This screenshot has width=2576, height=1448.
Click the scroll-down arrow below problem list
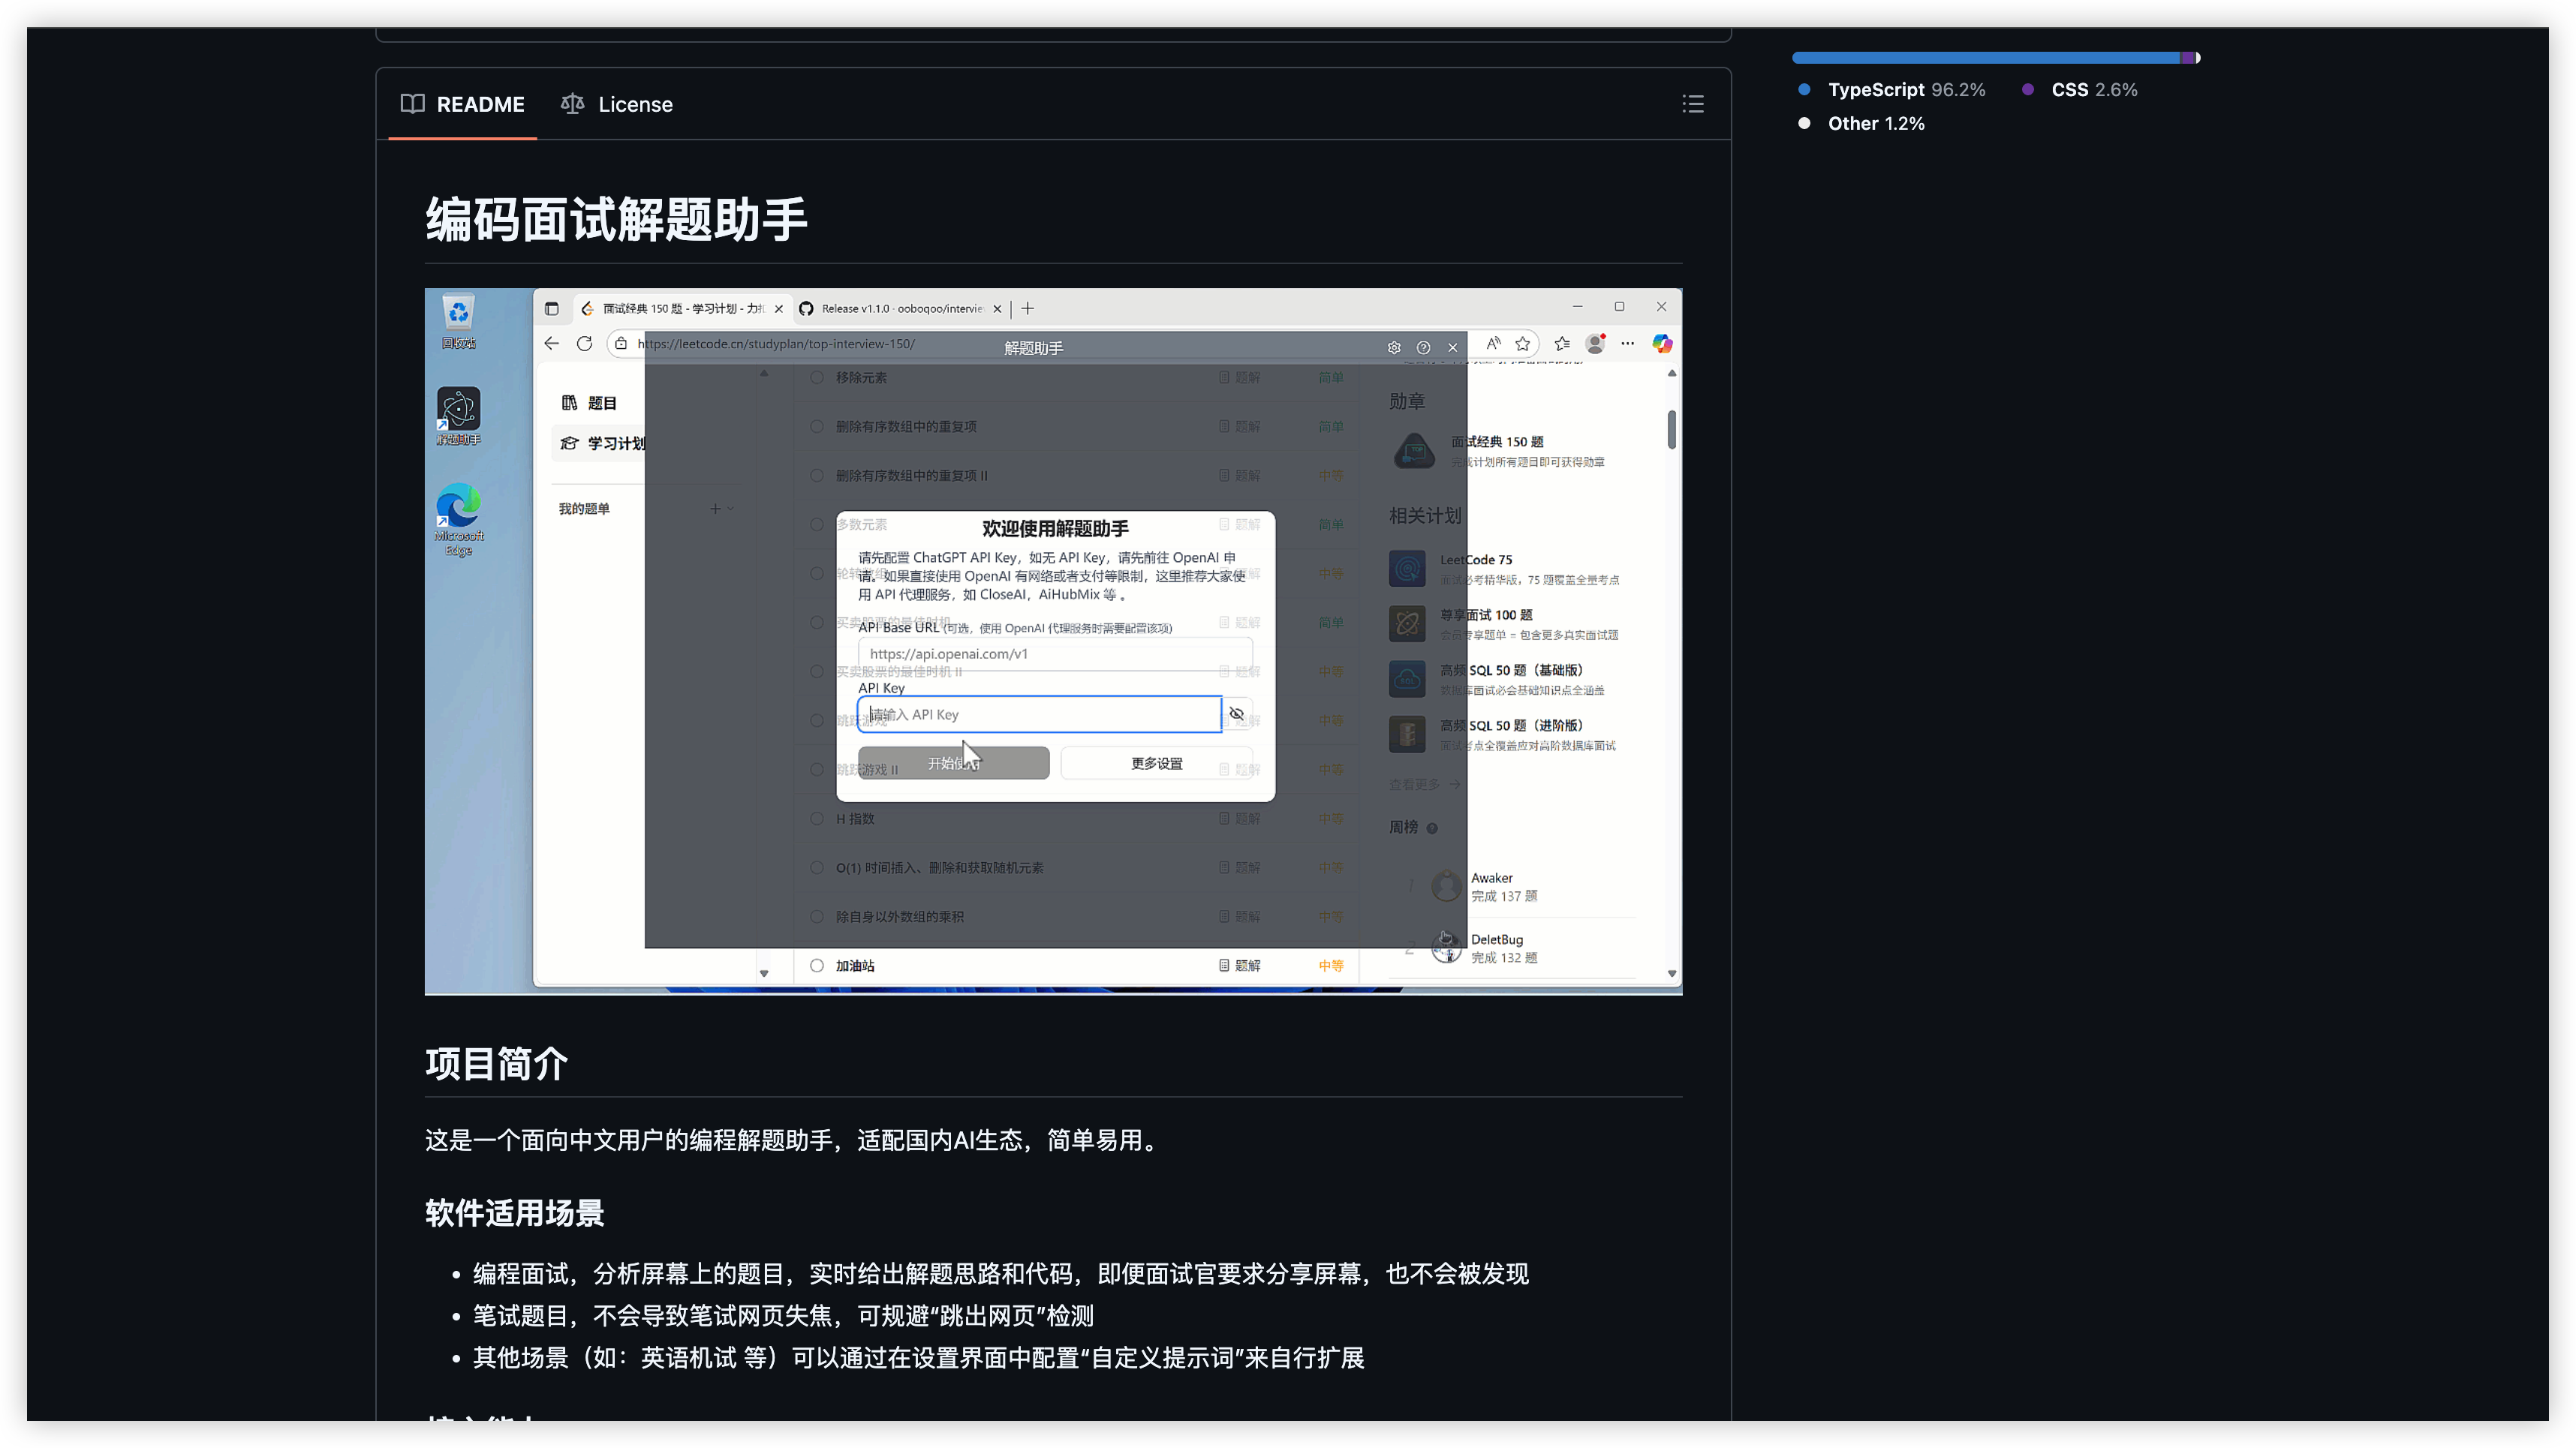click(x=764, y=973)
